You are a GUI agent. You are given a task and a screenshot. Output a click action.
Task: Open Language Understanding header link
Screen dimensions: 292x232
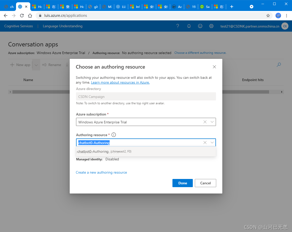(63, 26)
